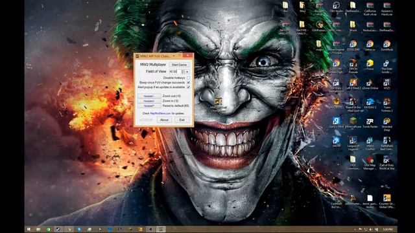
Task: Uncheck Alert popup if update is available
Action: click(x=188, y=87)
